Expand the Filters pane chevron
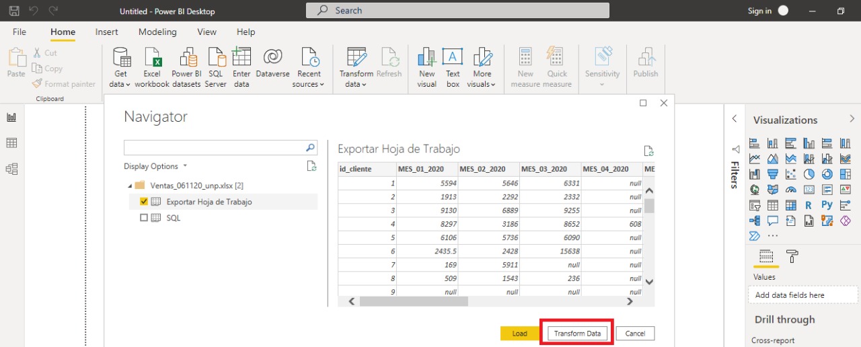 click(x=735, y=119)
